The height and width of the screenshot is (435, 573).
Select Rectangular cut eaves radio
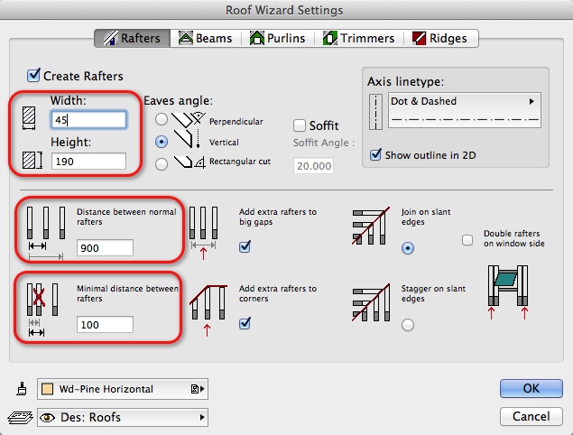click(x=162, y=163)
